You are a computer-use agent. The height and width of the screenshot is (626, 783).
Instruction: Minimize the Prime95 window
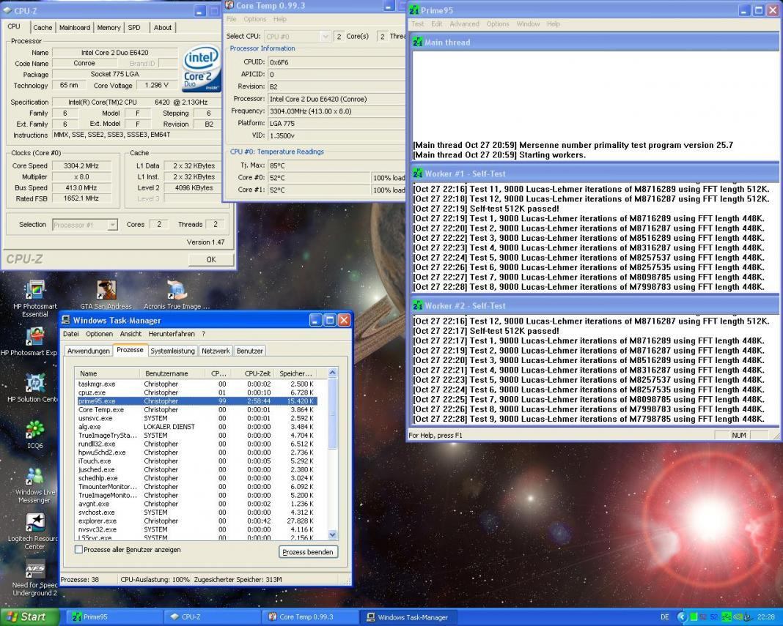(x=745, y=10)
